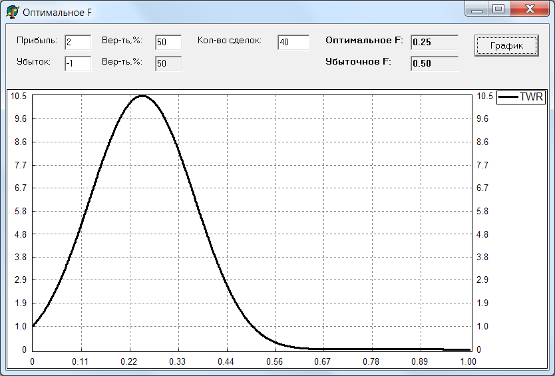
Task: Focus the Убыток input field
Action: [x=78, y=63]
